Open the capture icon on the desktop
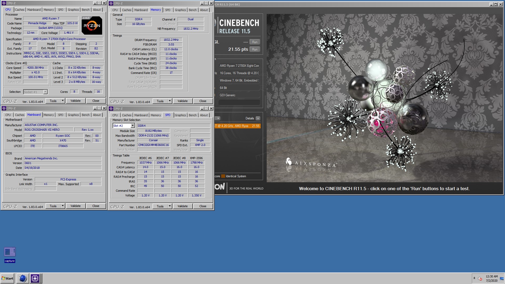505x284 pixels. pos(10,255)
